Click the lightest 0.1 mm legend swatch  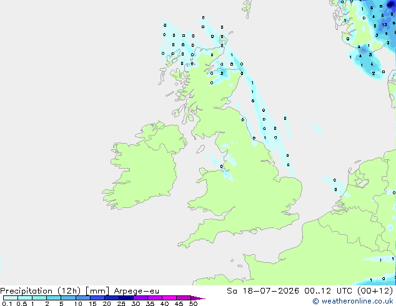coord(11,298)
